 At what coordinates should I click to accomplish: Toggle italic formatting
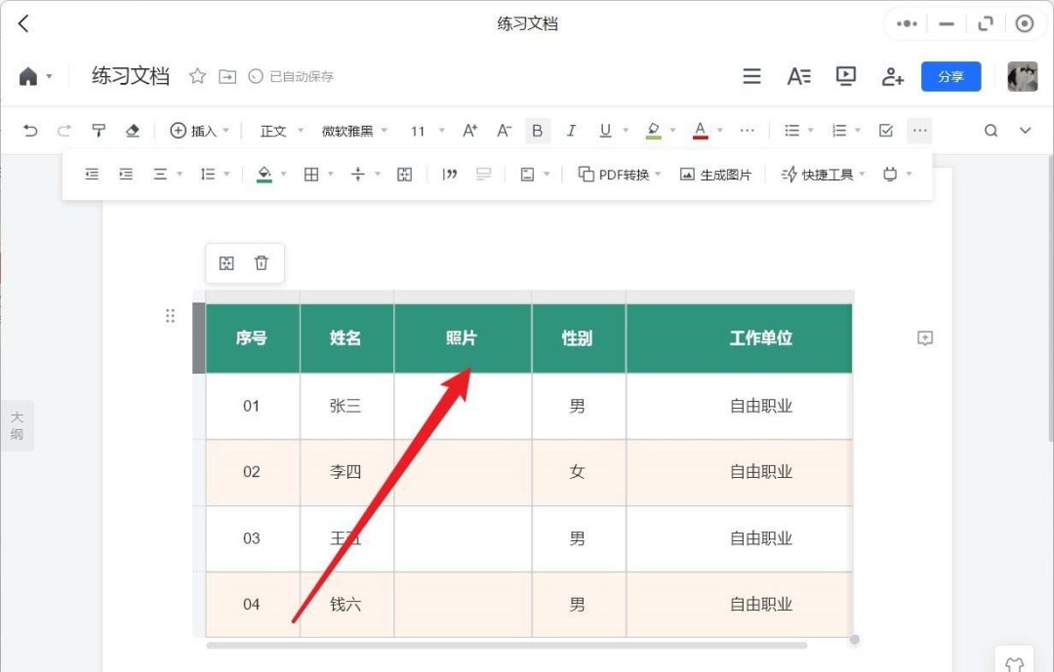pos(571,130)
